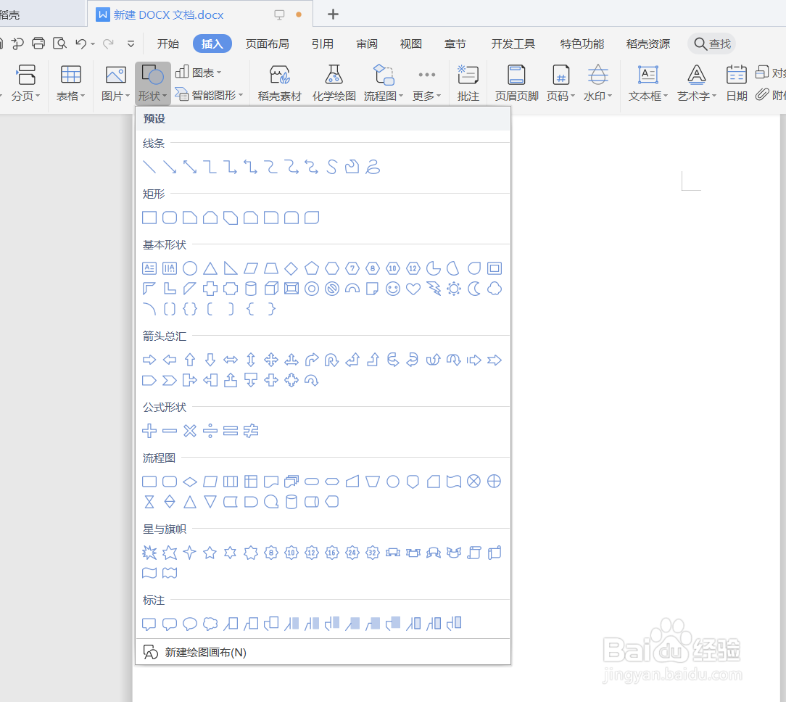Click the print icon in quick toolbar
The height and width of the screenshot is (702, 786).
pos(38,43)
